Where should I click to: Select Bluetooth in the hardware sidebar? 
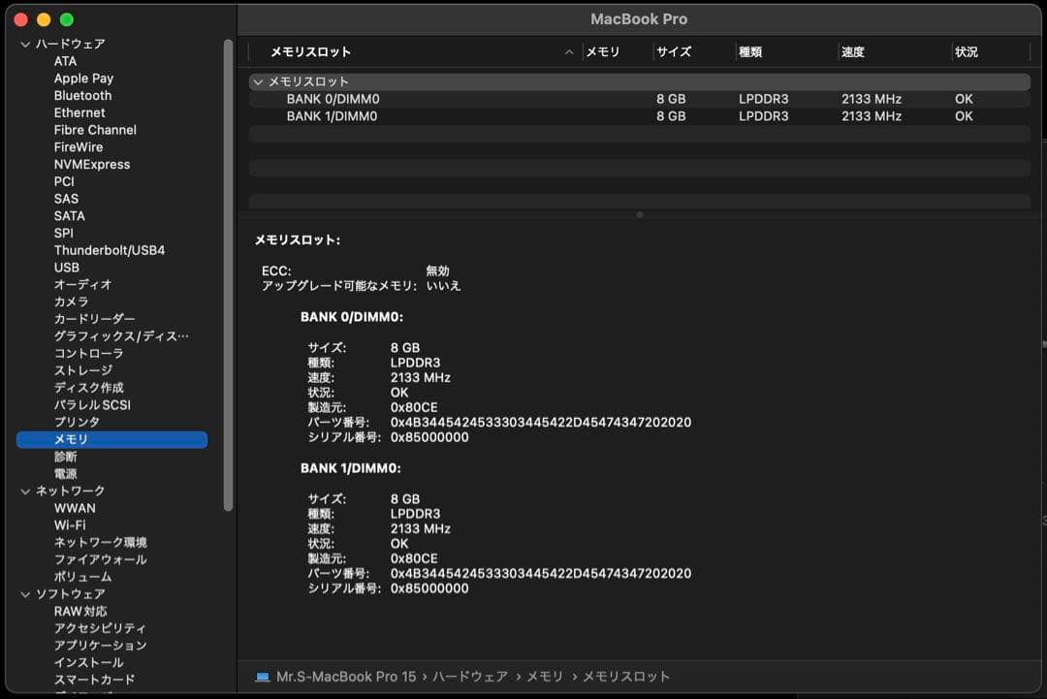tap(82, 95)
